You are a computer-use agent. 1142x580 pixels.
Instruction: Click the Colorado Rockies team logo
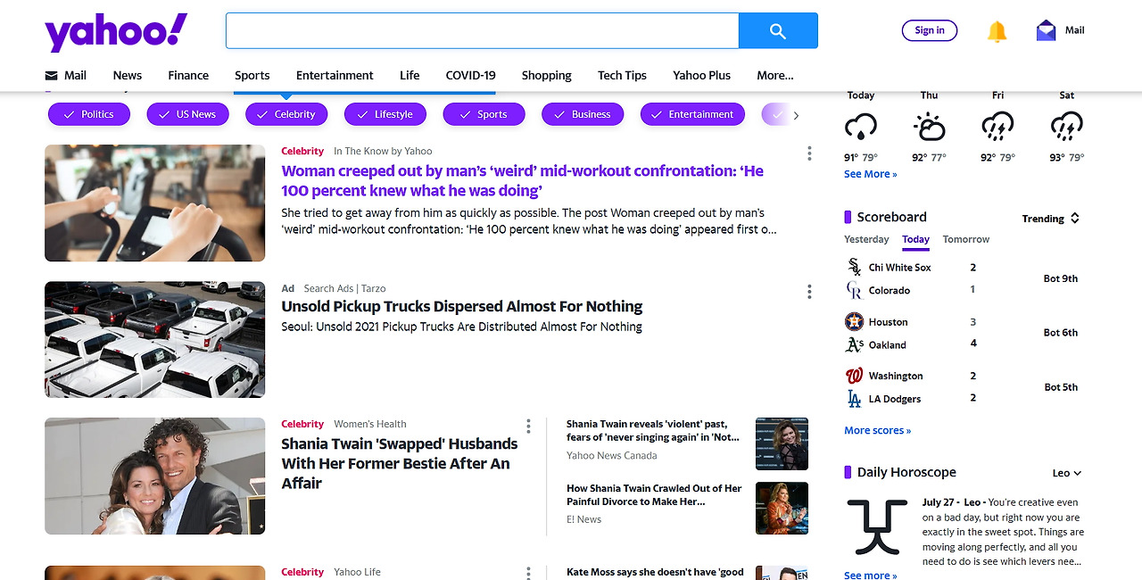pos(854,290)
